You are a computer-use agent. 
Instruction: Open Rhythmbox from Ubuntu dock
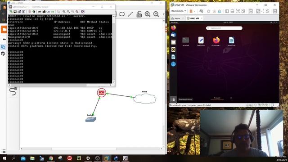click(173, 49)
